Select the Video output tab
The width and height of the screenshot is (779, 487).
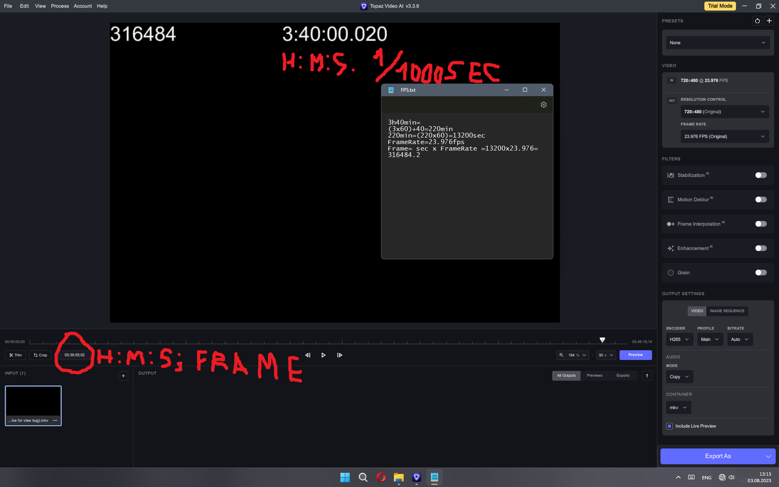pos(697,311)
